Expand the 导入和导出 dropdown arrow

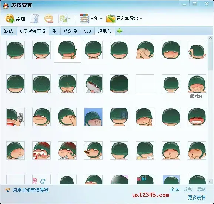coord(141,19)
